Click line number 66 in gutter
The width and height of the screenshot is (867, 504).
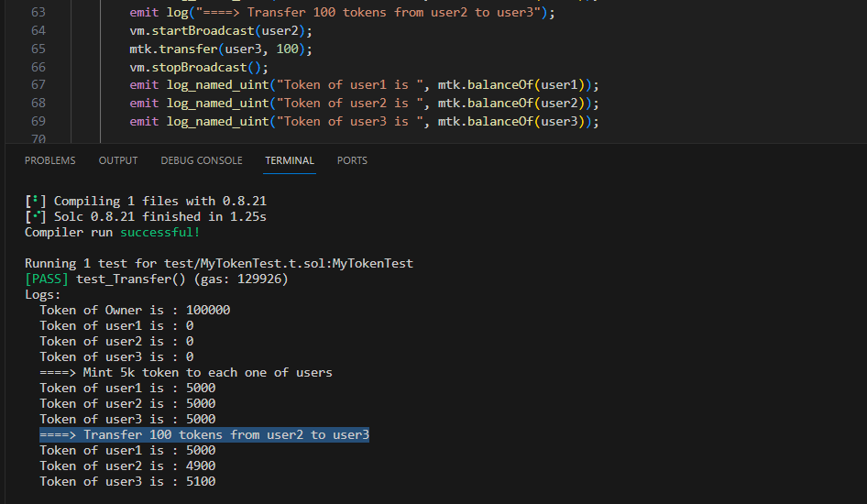pos(38,67)
